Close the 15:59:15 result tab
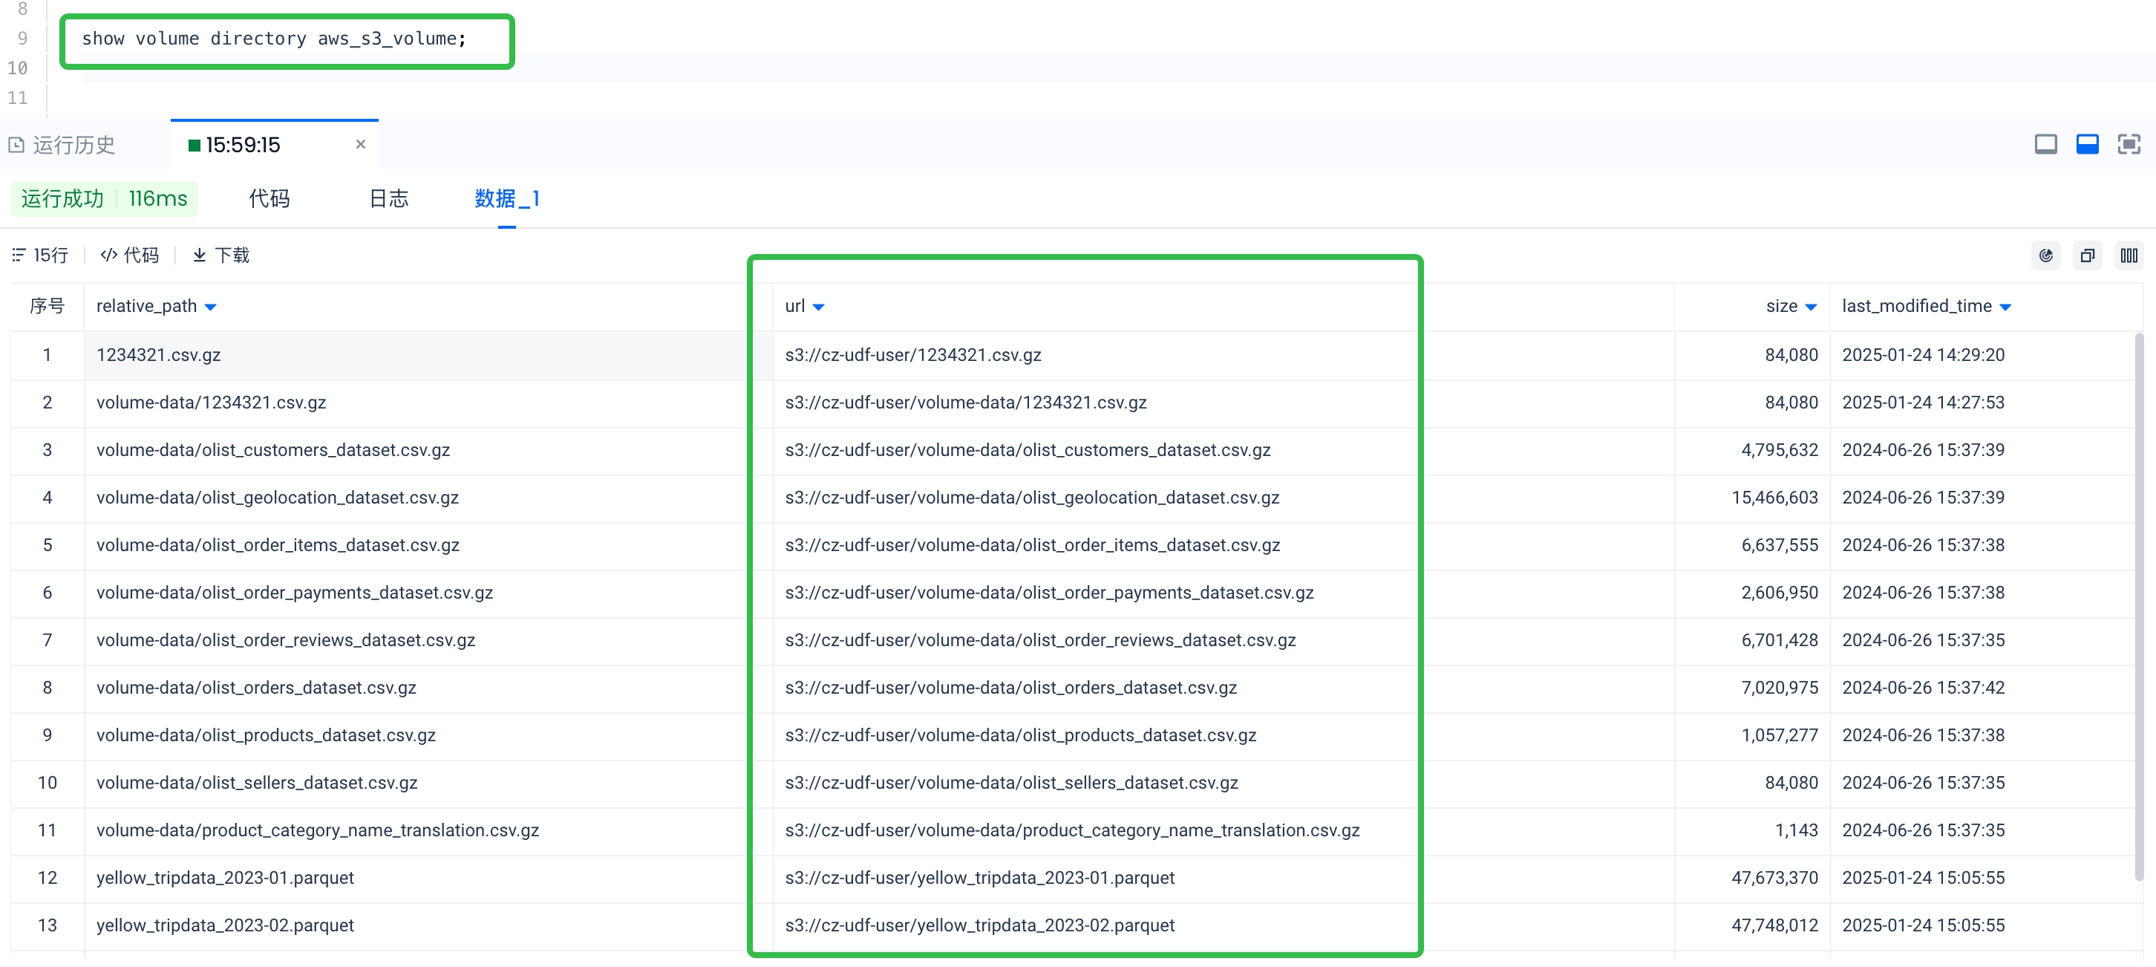2156x967 pixels. point(361,144)
